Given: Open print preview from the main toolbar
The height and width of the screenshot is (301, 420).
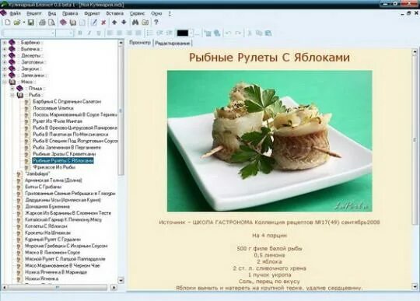Looking at the screenshot, I should [x=51, y=23].
